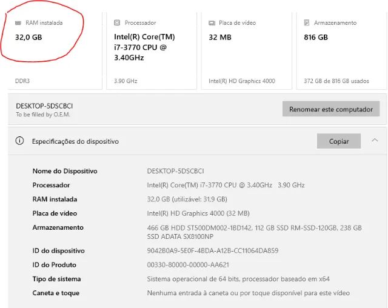Copy device specifications with Copiar button
The image size is (388, 308).
click(339, 141)
